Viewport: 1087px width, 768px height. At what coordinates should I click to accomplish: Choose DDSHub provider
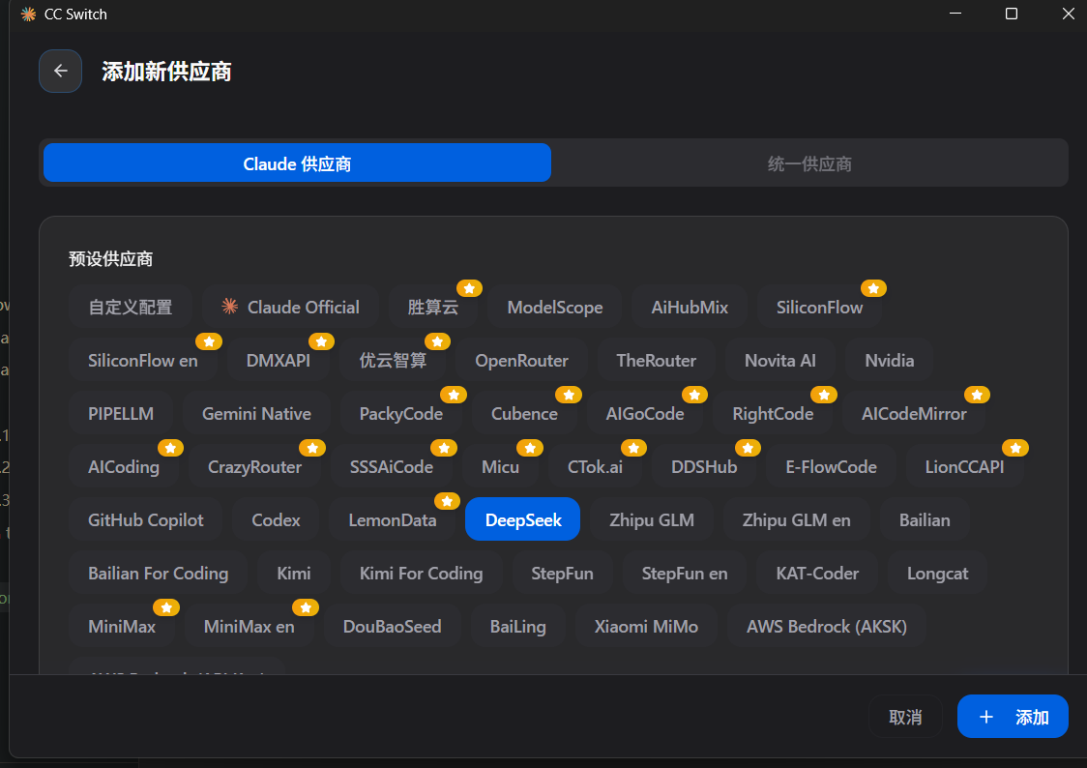[704, 467]
